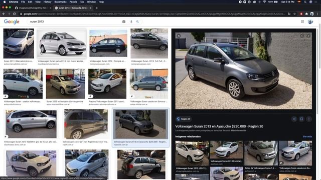321x180 pixels.
Task: Open Google apps grid
Action: pyautogui.click(x=302, y=21)
